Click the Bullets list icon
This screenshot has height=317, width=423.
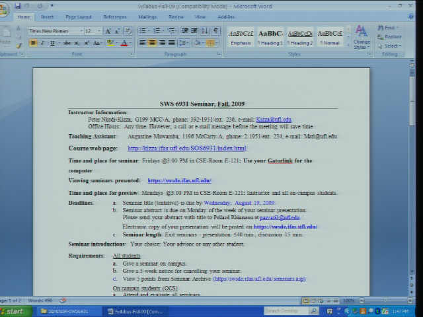[x=143, y=30]
